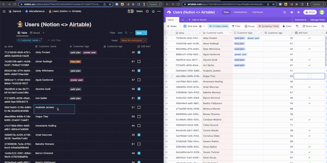Viewport: 327px width, 163px height.
Task: Open Airtable base history icon
Action: tap(285, 12)
